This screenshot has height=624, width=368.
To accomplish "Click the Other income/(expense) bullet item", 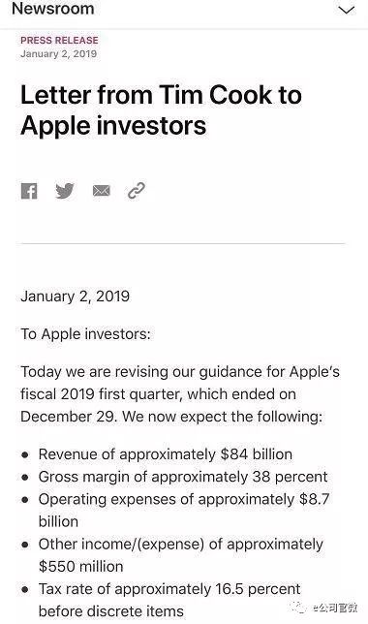I will coord(181,555).
